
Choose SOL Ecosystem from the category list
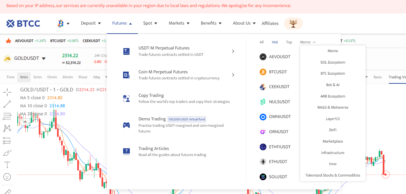pos(332,62)
